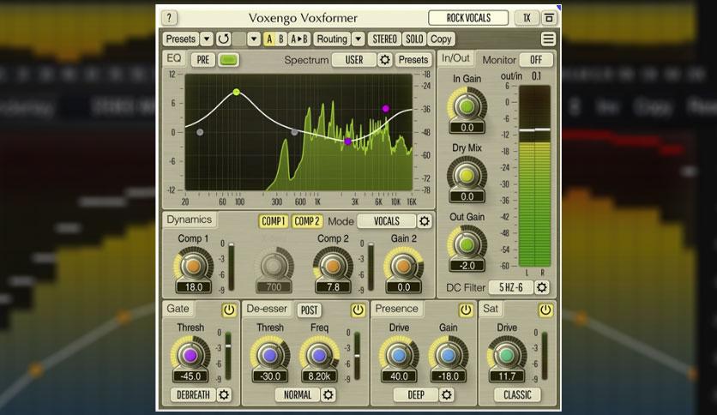
Task: Switch to the COMP 2 tab
Action: [306, 221]
